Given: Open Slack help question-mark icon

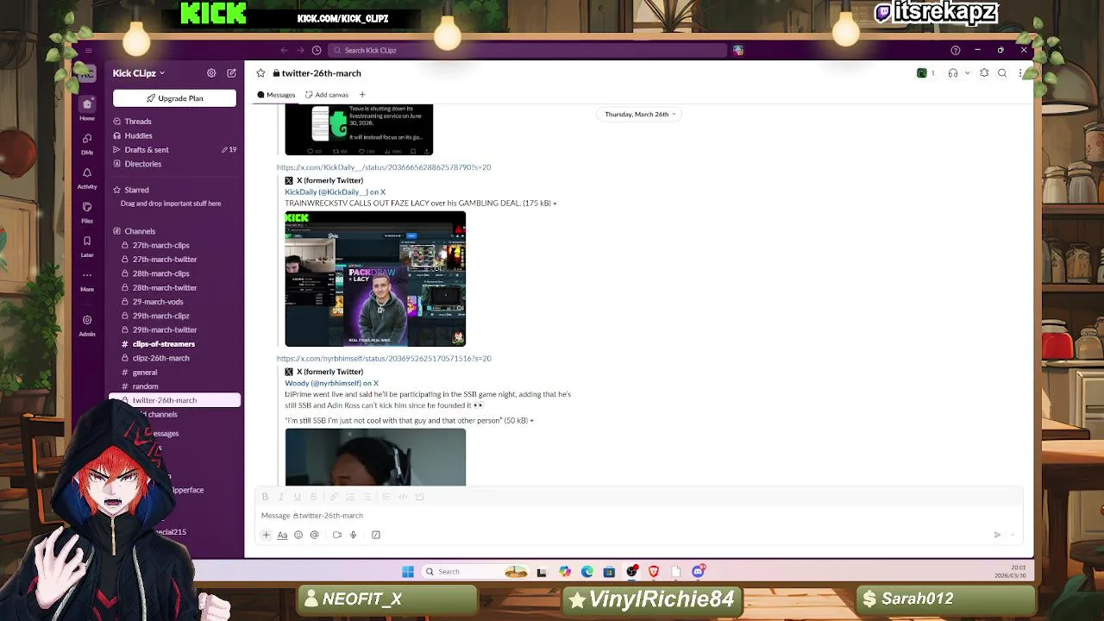Looking at the screenshot, I should coord(955,50).
